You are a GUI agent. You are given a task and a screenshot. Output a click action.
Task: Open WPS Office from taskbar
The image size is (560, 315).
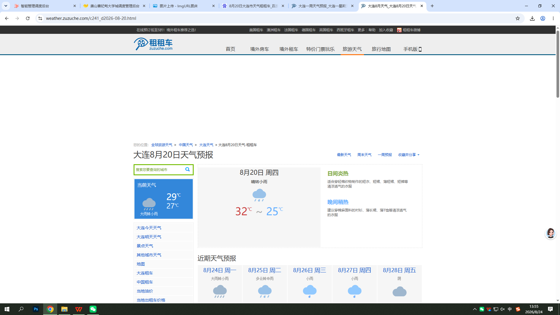(79, 309)
